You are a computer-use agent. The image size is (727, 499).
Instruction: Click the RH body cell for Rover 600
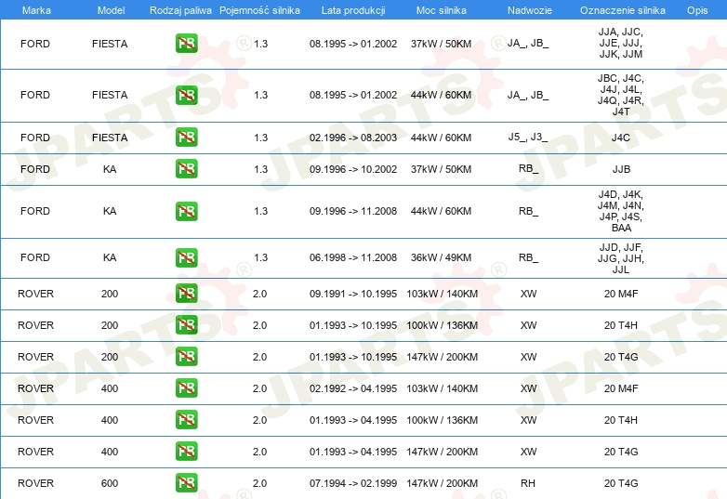point(528,483)
